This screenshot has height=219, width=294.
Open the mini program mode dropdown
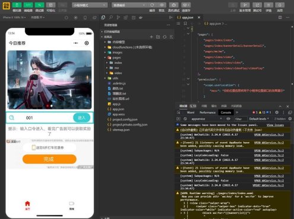(x=90, y=5)
